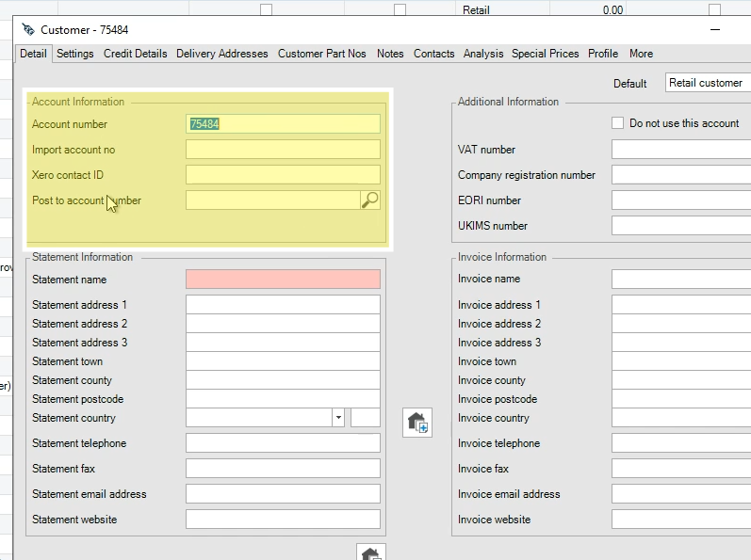The image size is (751, 560).
Task: Click the Xero contact ID field
Action: [283, 174]
